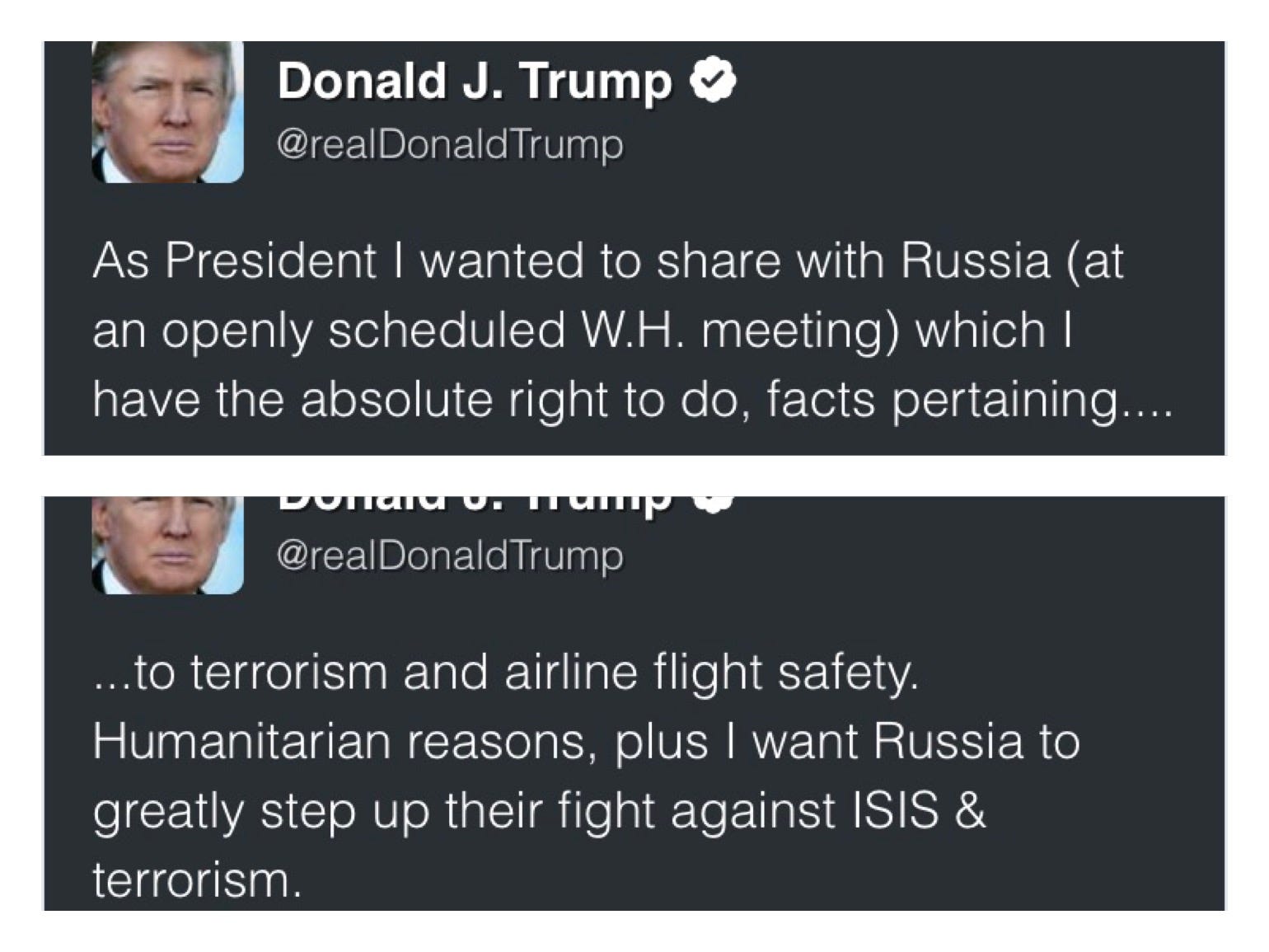
Task: Open @realDonaldTrump handle in the first tweet
Action: pos(451,146)
